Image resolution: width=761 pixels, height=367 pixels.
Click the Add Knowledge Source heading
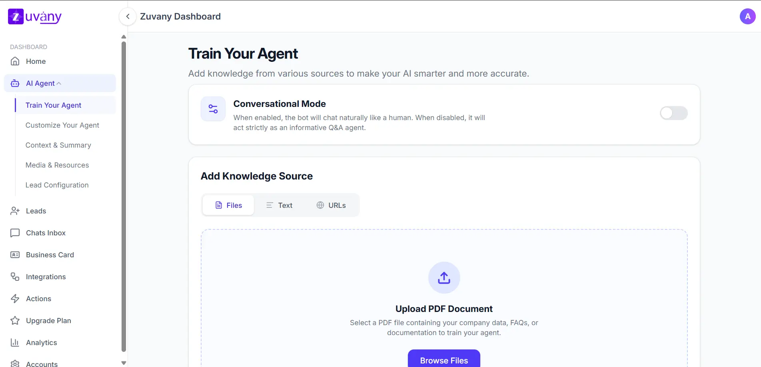257,176
